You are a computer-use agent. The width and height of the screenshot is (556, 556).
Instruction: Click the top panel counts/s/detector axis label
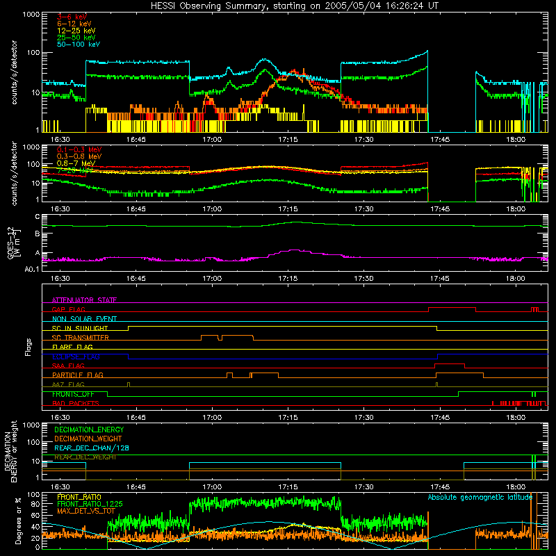coord(14,72)
